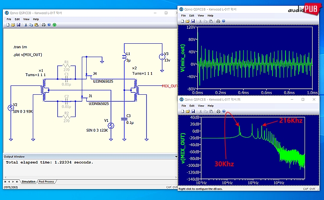The height and width of the screenshot is (200, 324).
Task: Open View menu in schematic window
Action: click(x=26, y=19)
